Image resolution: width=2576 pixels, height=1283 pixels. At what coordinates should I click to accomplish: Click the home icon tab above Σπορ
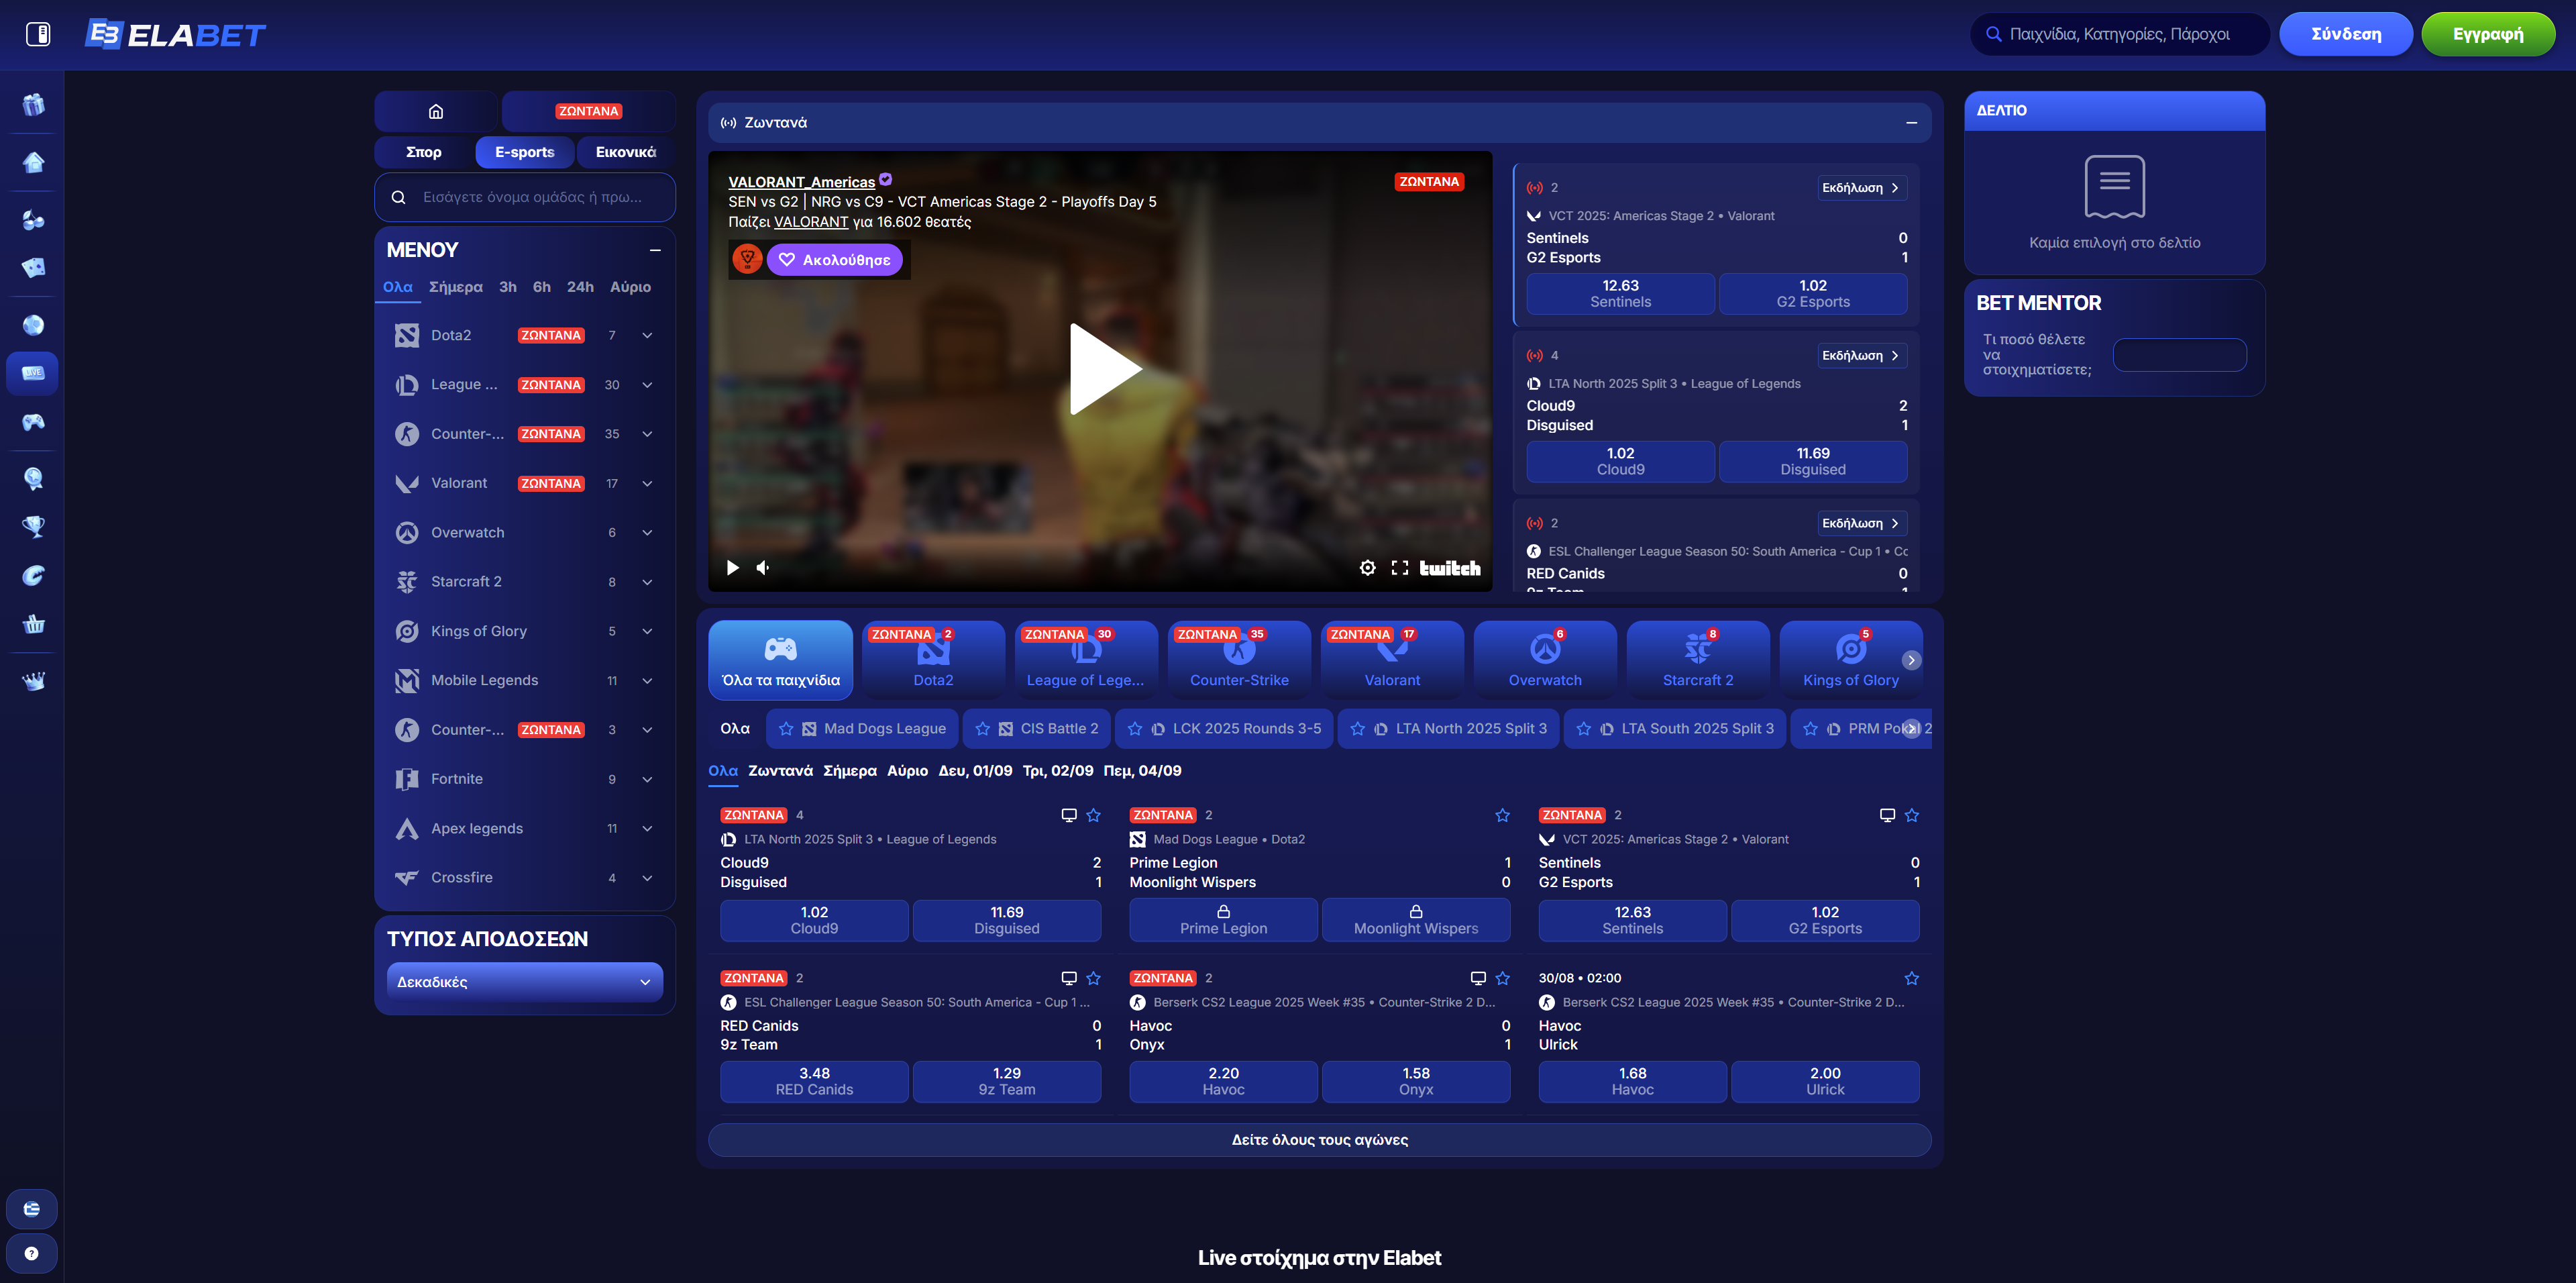(436, 111)
